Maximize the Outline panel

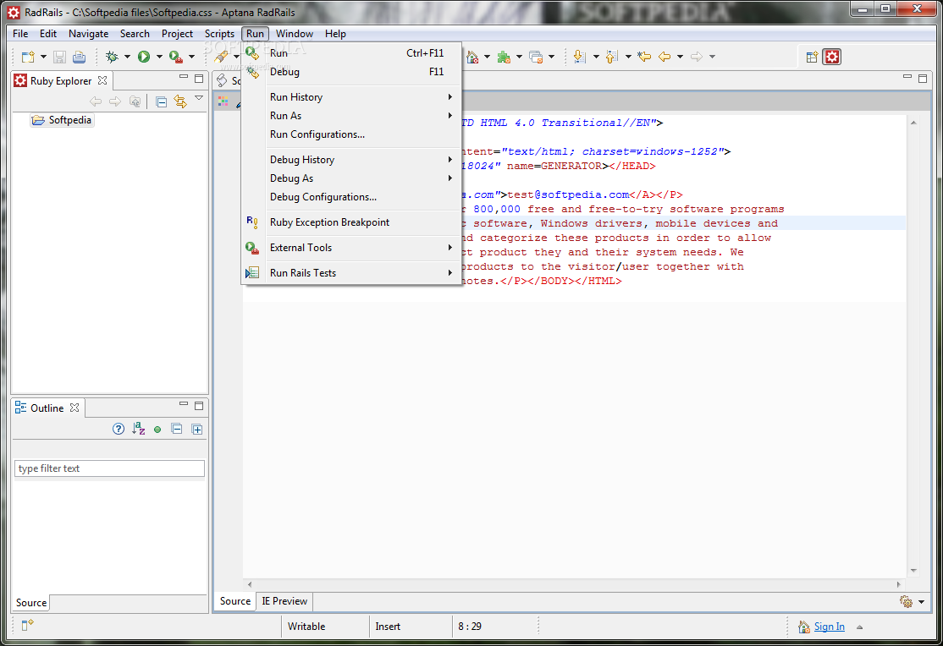(199, 406)
